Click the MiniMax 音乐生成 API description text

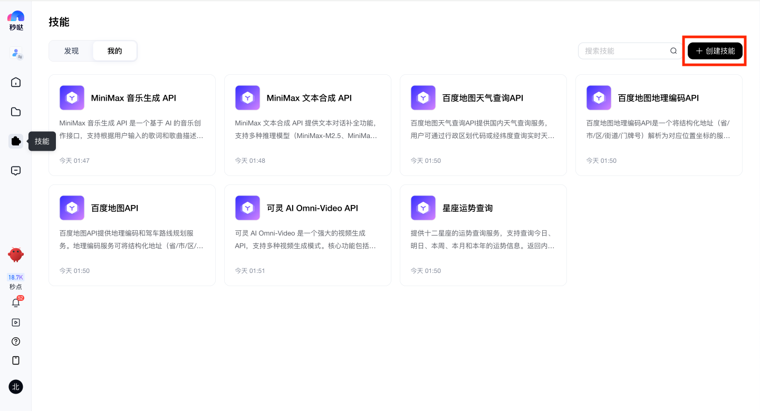(131, 130)
